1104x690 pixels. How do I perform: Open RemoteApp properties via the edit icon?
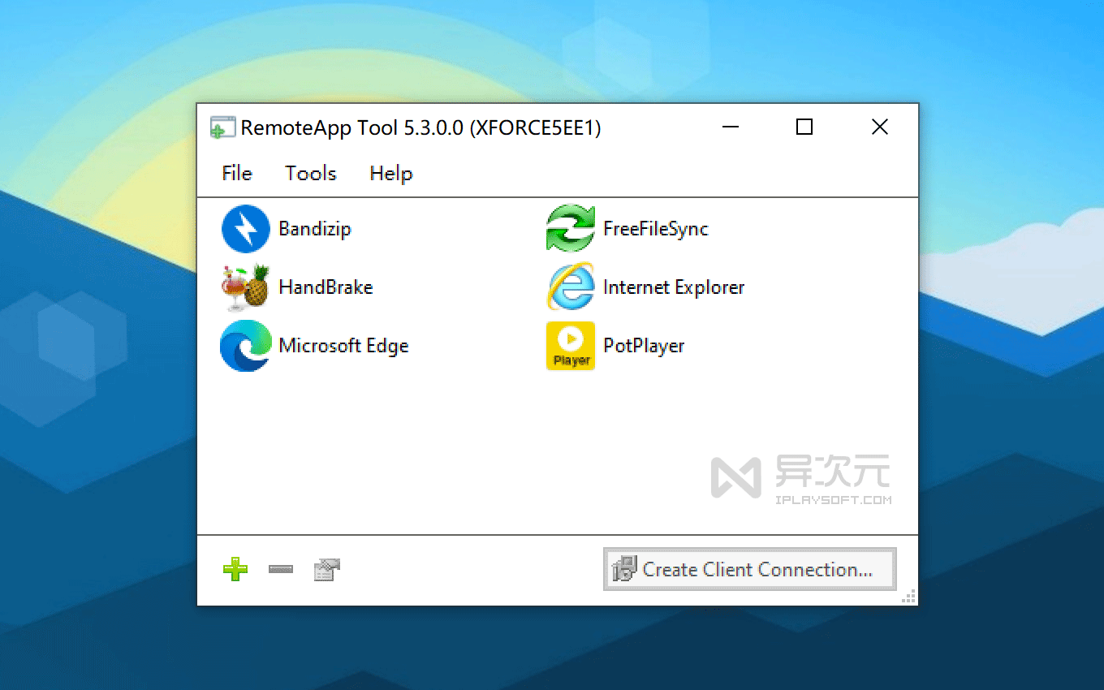pos(326,569)
